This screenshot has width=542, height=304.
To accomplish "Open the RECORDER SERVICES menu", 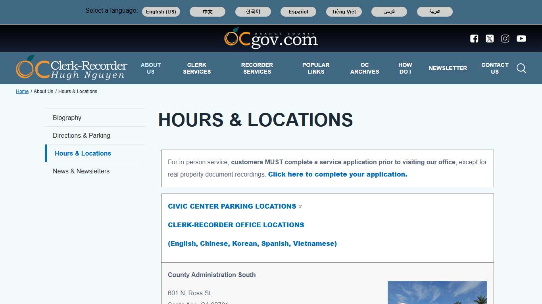I will coord(257,68).
